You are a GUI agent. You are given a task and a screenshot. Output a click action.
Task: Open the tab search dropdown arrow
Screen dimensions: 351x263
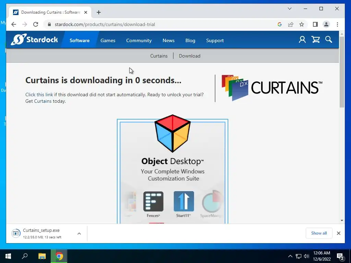pyautogui.click(x=289, y=9)
